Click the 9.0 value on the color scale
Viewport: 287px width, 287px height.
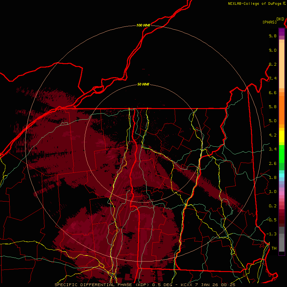(273, 50)
